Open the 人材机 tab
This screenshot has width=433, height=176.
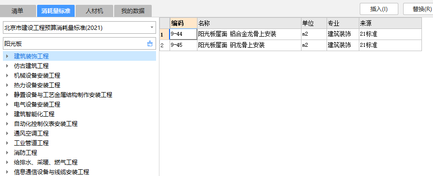(x=94, y=11)
